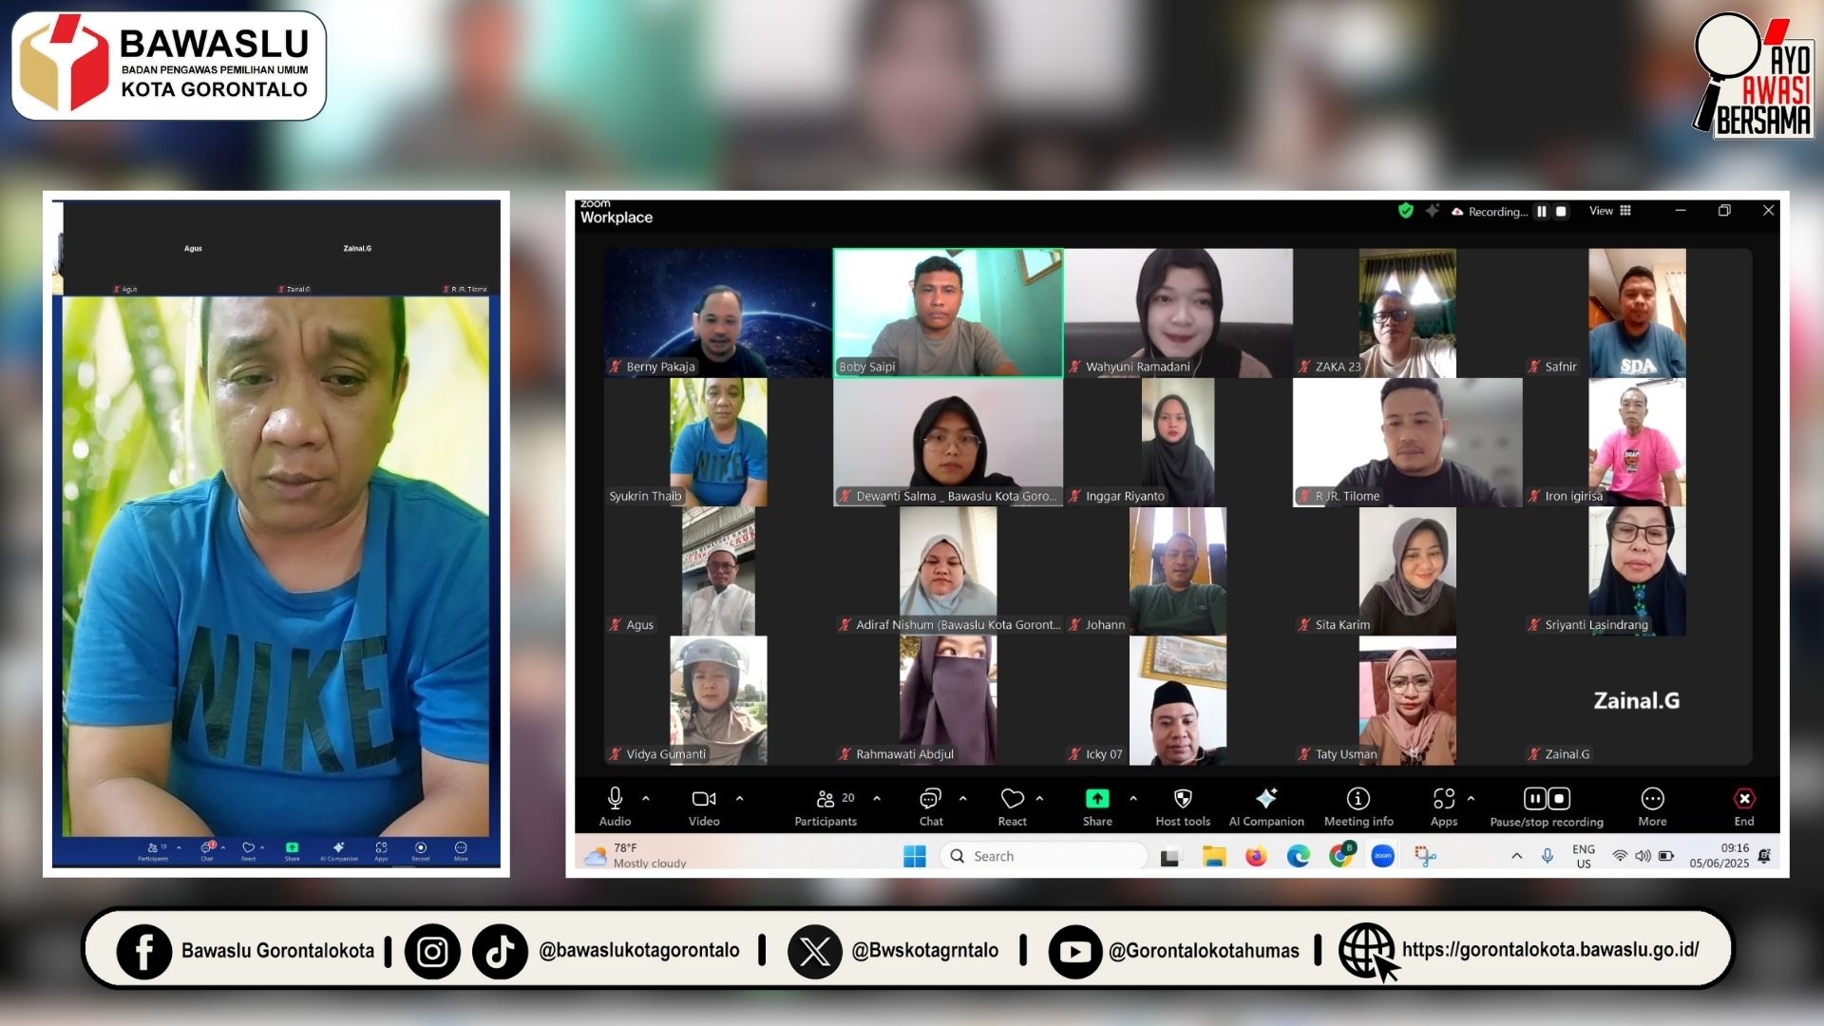Open the Chat panel in Zoom Workplace
Screen dimensions: 1824x1026
point(931,807)
